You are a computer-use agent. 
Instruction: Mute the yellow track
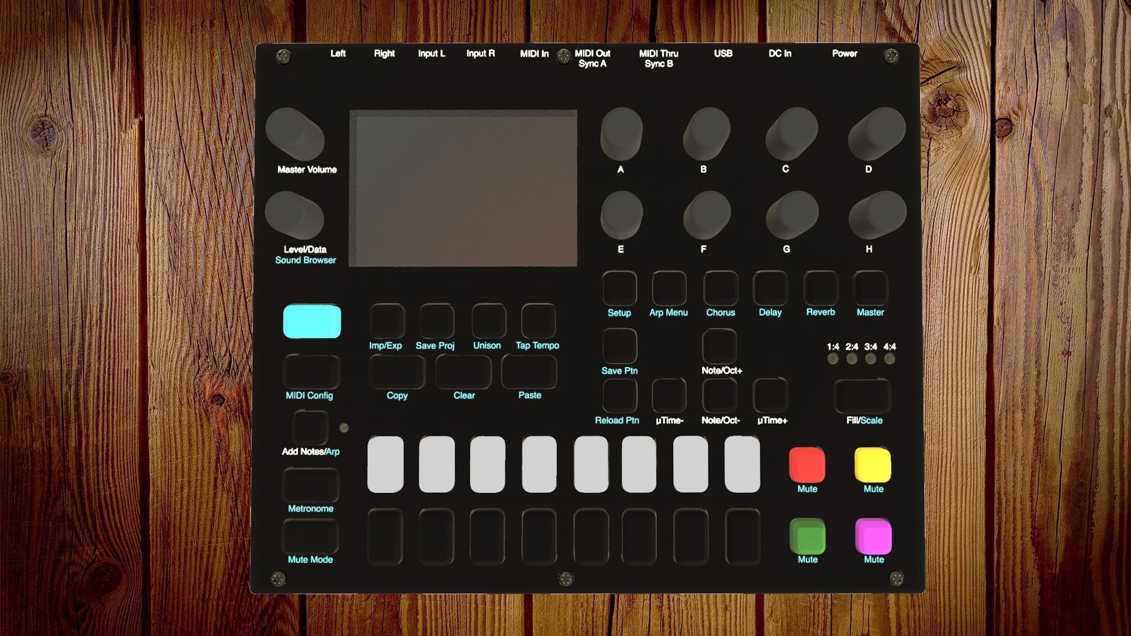[x=873, y=465]
